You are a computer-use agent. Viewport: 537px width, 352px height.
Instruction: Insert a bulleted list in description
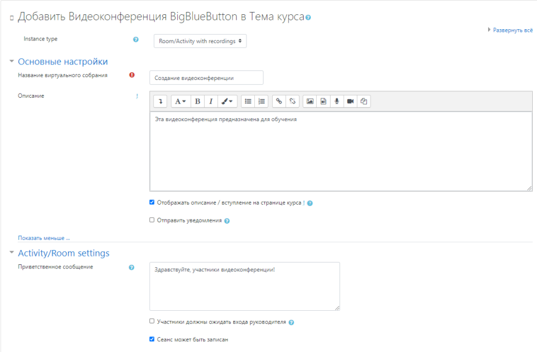pyautogui.click(x=248, y=101)
